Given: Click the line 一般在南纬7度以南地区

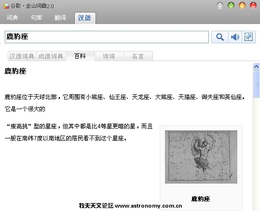Looking at the screenshot, I should 66,138.
